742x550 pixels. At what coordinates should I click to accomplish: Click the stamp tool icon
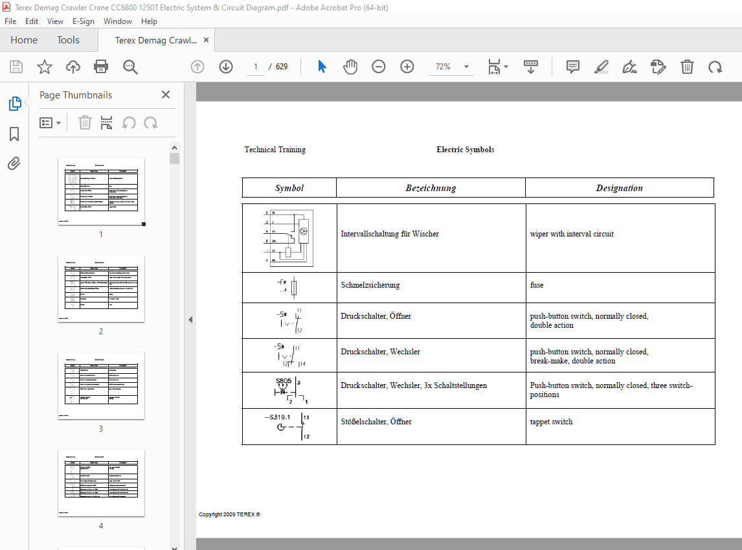(x=658, y=67)
